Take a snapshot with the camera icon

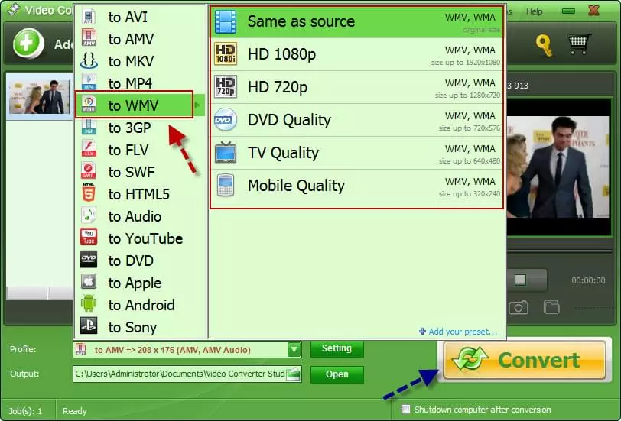pyautogui.click(x=519, y=307)
